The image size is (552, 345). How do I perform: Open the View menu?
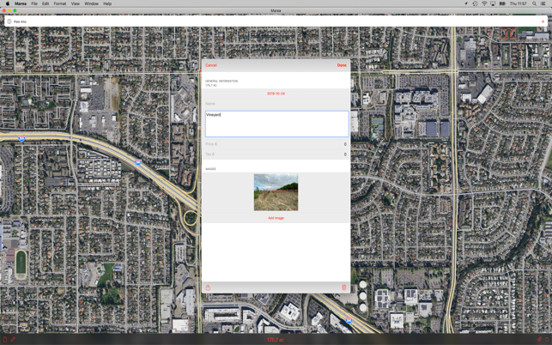tap(76, 3)
